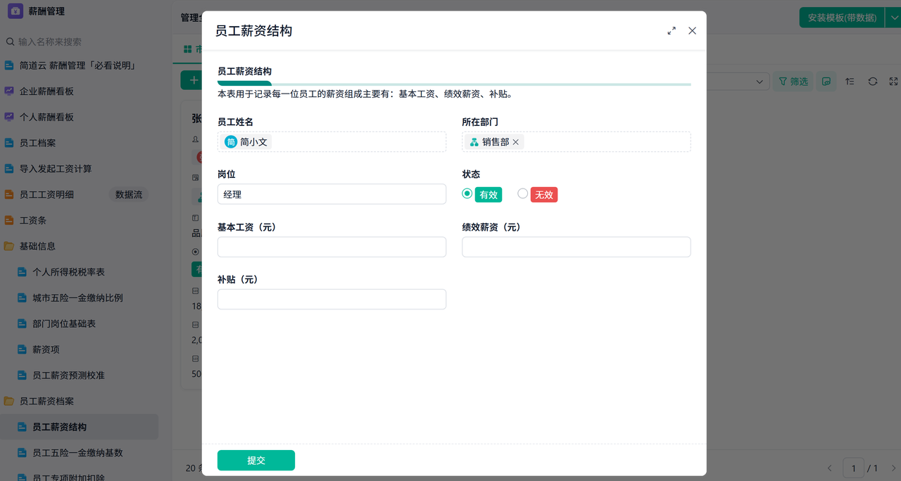Open 员工五险一金缴纳基数
Image resolution: width=901 pixels, height=481 pixels.
pyautogui.click(x=77, y=453)
